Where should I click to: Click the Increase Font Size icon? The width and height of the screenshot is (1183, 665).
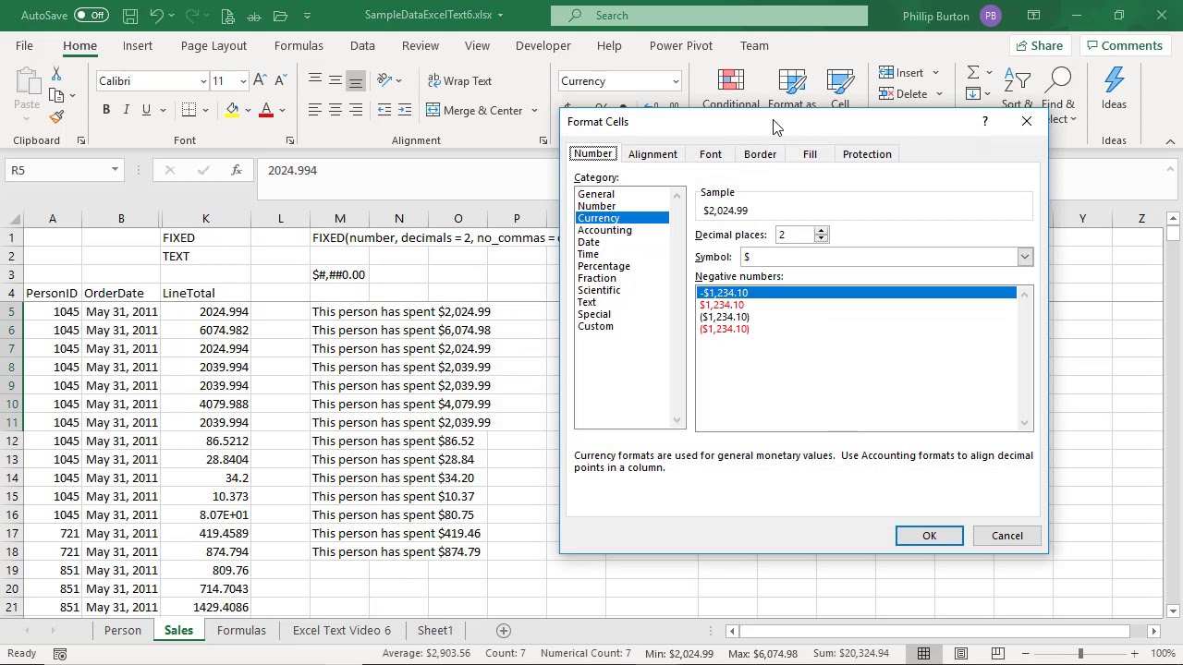click(x=260, y=81)
